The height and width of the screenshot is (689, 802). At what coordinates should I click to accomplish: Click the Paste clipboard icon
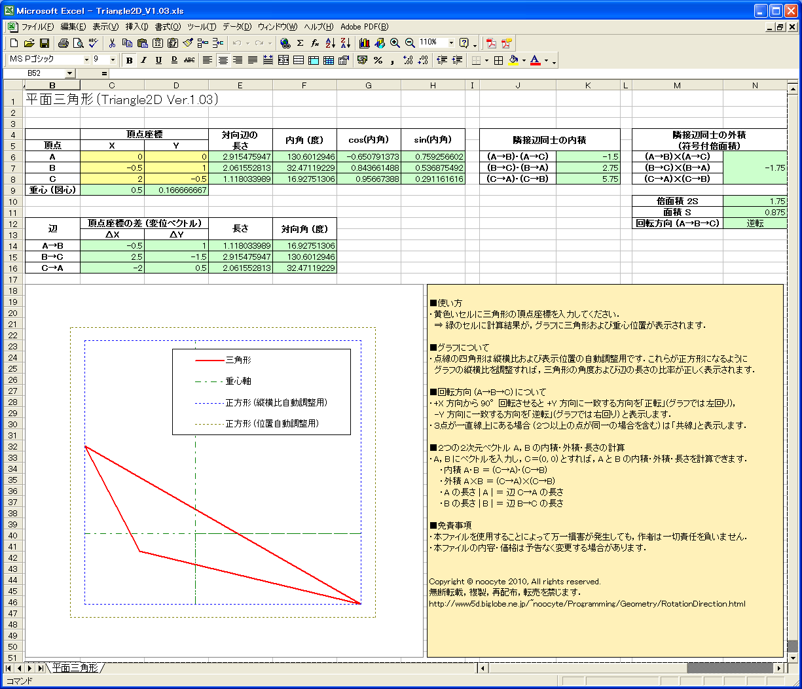[143, 43]
